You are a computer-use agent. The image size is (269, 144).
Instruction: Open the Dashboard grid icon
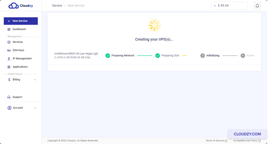click(9, 29)
